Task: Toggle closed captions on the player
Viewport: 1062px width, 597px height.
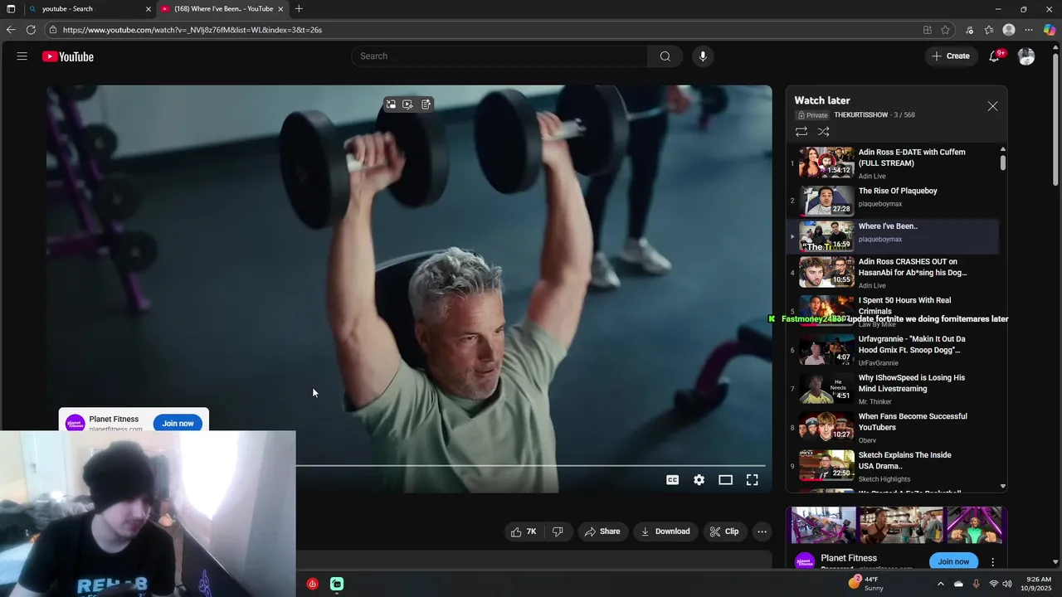Action: coord(673,480)
